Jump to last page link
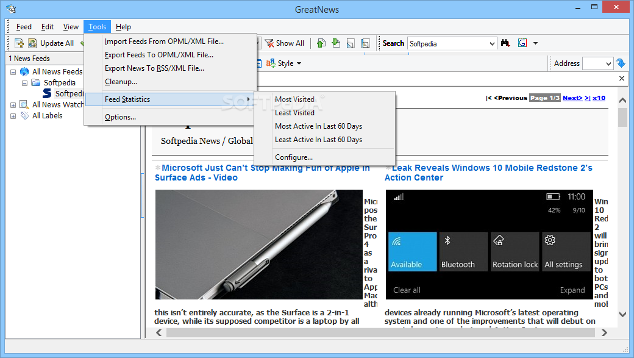 click(587, 98)
